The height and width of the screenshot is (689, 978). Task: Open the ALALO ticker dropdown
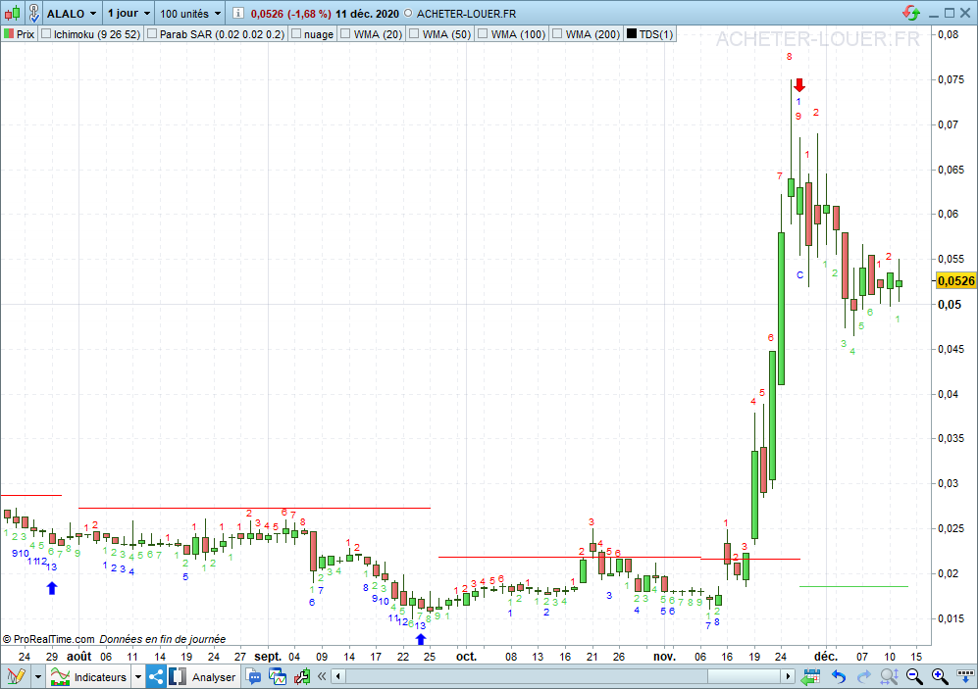pos(74,14)
